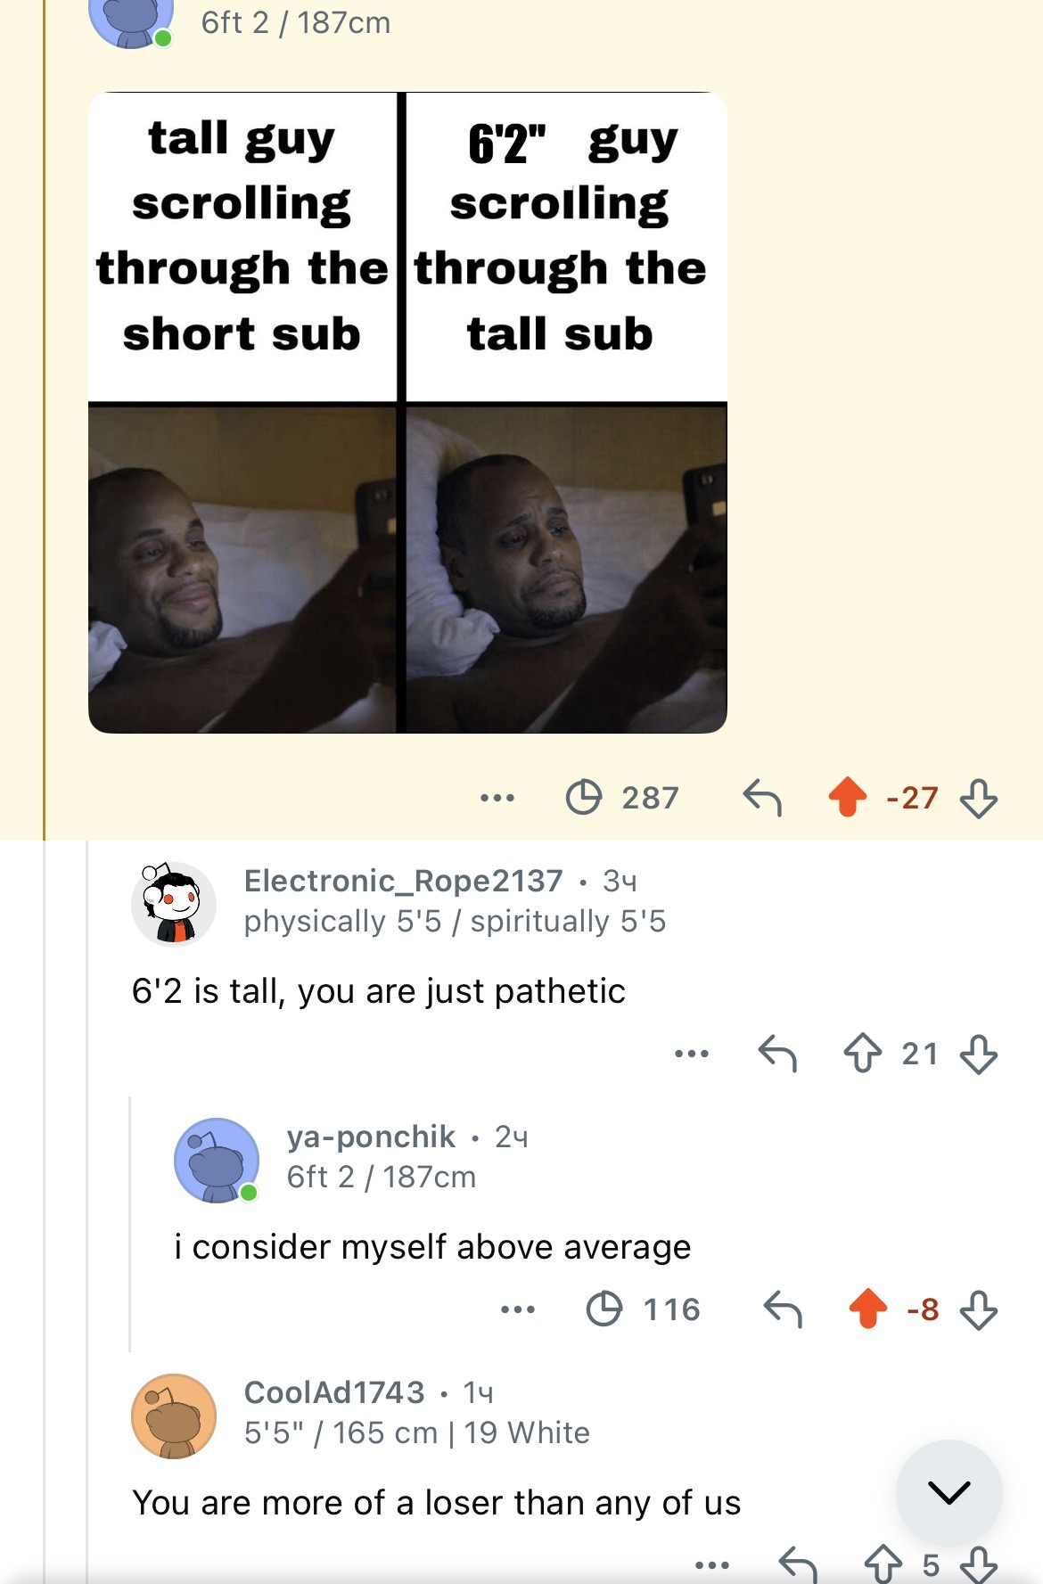The width and height of the screenshot is (1043, 1584).
Task: Open three-dot menu on meme comment
Action: tap(497, 798)
